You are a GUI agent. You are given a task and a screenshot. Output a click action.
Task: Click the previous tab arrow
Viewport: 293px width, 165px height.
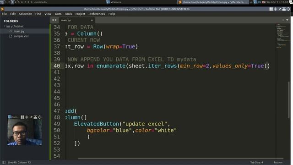click(53, 20)
